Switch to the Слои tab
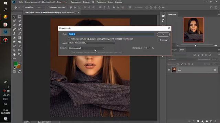The image size is (220, 123). [182, 50]
